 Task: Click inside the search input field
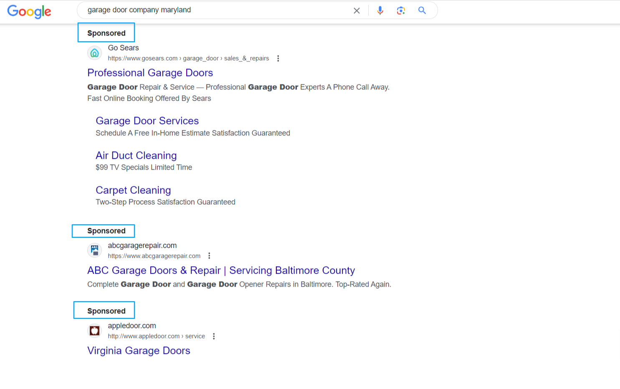[x=209, y=10]
